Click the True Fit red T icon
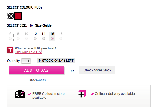The image size is (154, 107). (x=10, y=50)
